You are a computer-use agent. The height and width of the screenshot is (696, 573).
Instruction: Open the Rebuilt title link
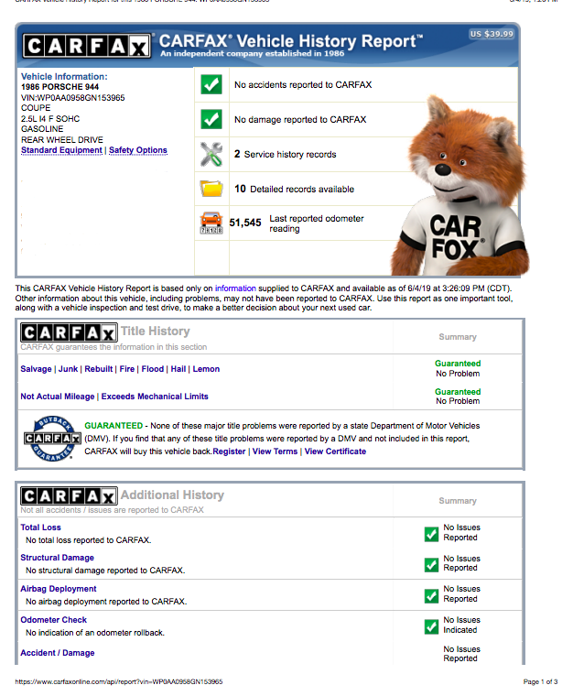(99, 369)
